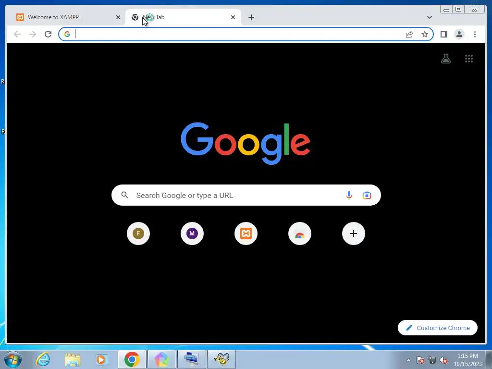
Task: Open the bee icon app in taskbar
Action: point(221,359)
